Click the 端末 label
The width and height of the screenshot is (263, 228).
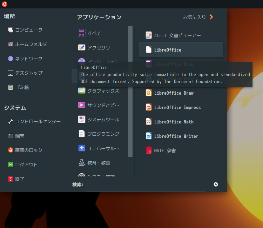[x=20, y=136]
